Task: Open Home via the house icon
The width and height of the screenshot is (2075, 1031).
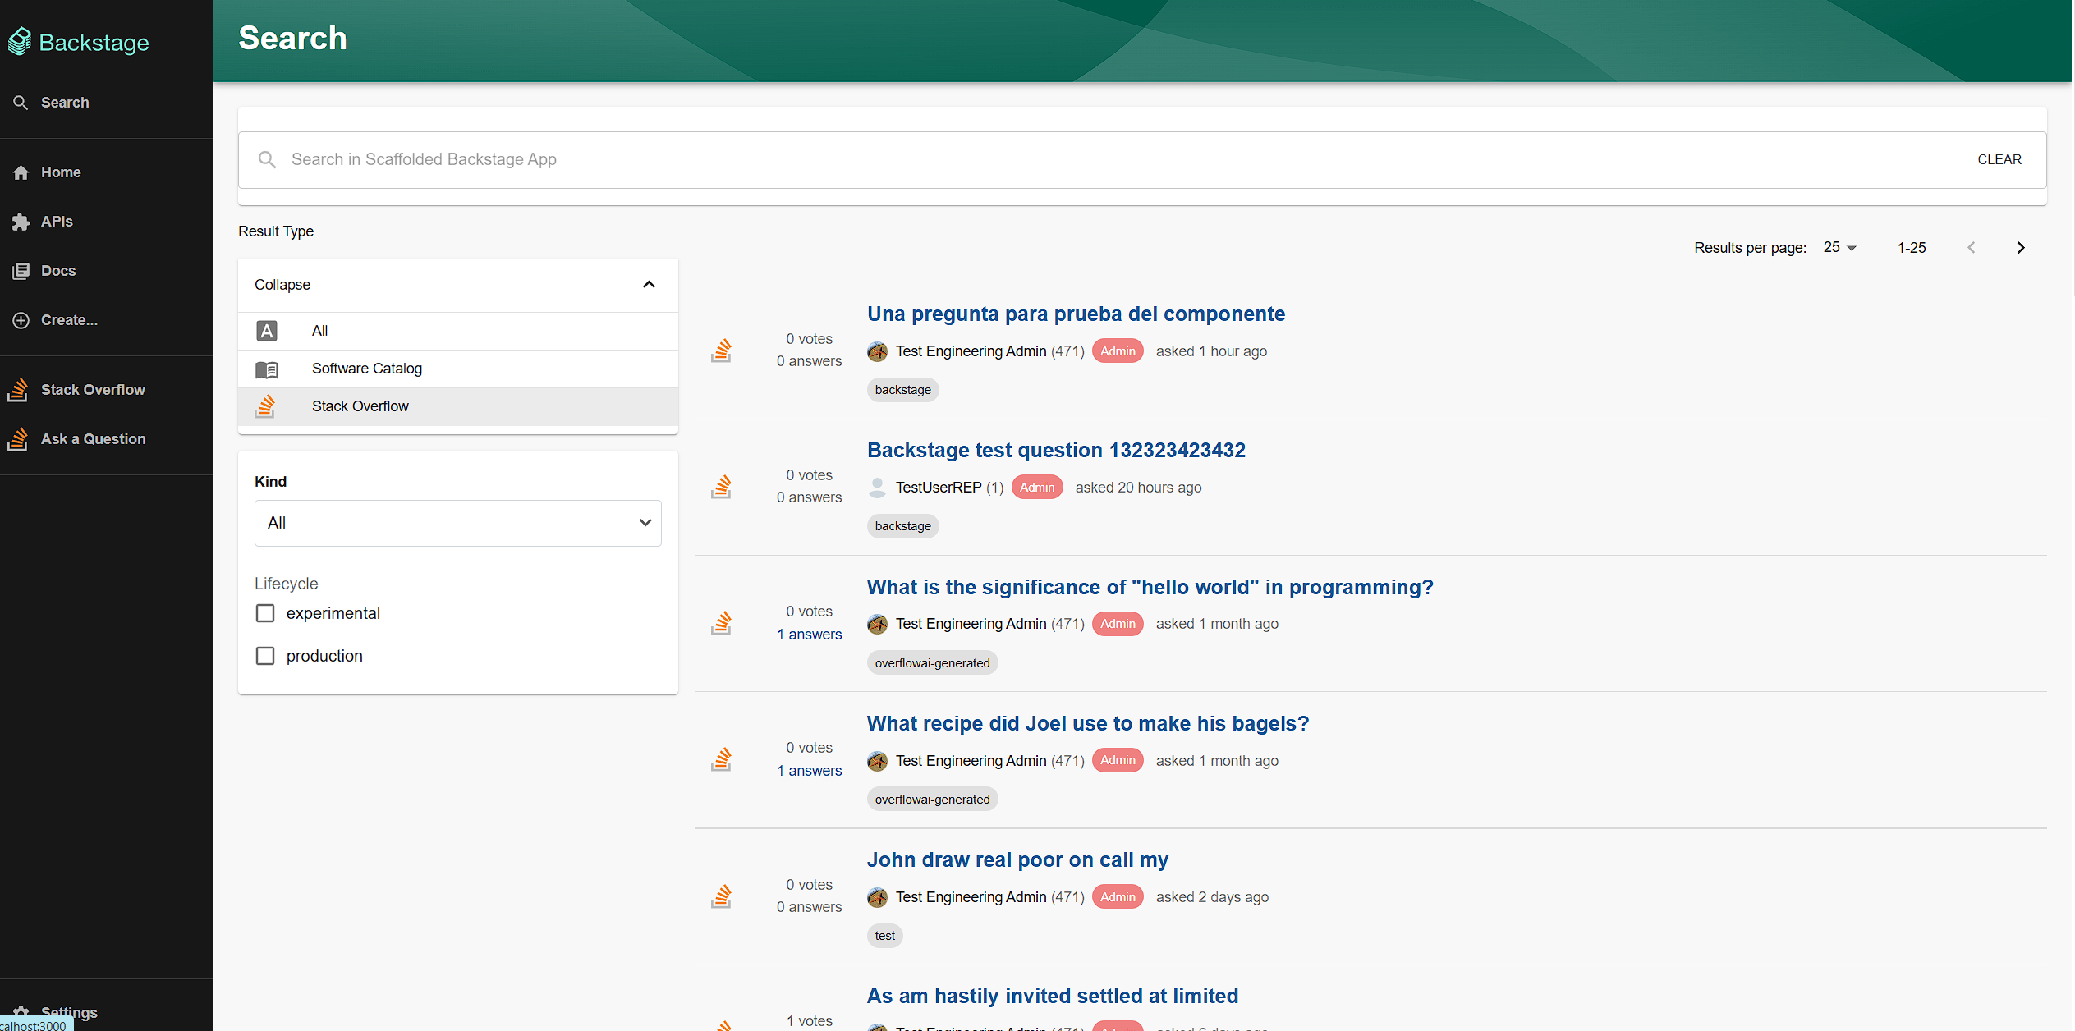Action: point(21,172)
